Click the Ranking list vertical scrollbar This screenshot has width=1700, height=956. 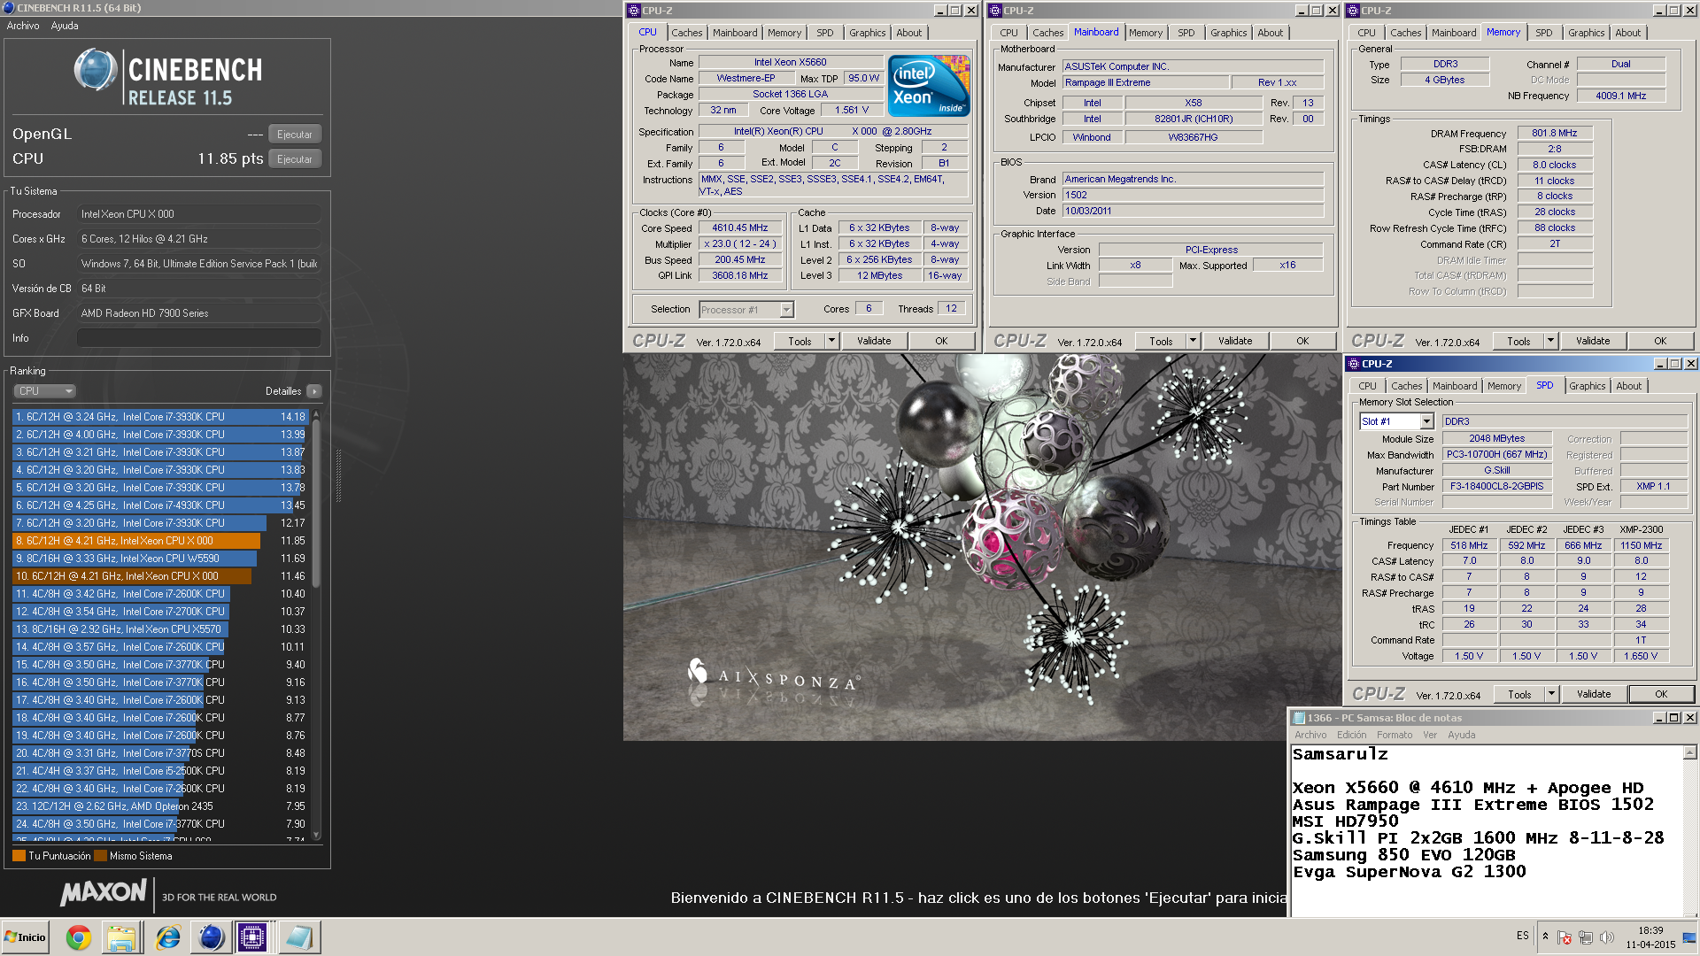click(316, 624)
